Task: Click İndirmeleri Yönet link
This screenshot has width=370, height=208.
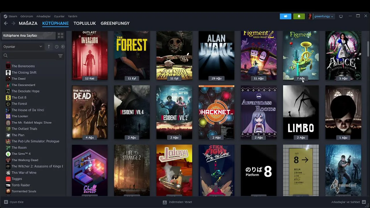Action: [x=177, y=202]
